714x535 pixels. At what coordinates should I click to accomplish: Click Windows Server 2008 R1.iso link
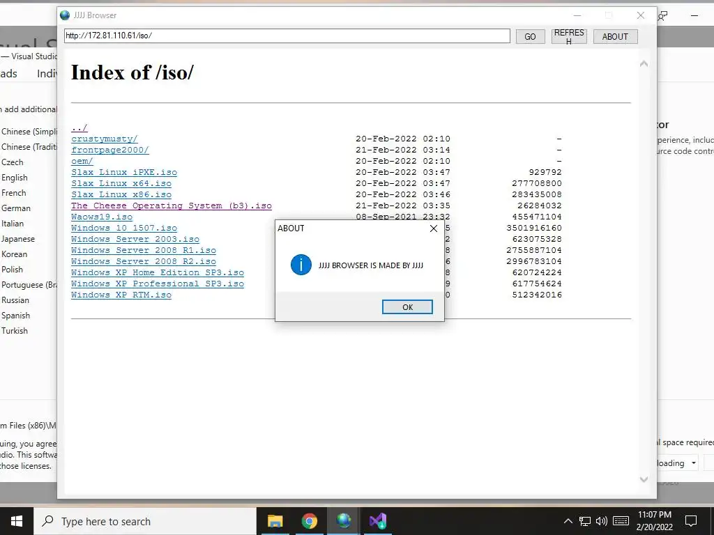coord(144,250)
